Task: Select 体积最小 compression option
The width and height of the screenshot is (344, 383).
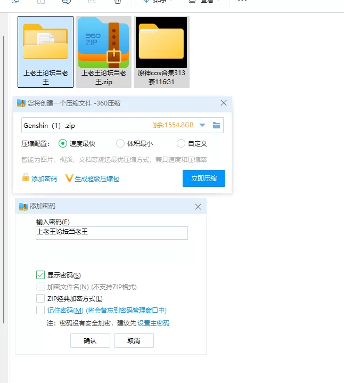Action: pyautogui.click(x=120, y=143)
